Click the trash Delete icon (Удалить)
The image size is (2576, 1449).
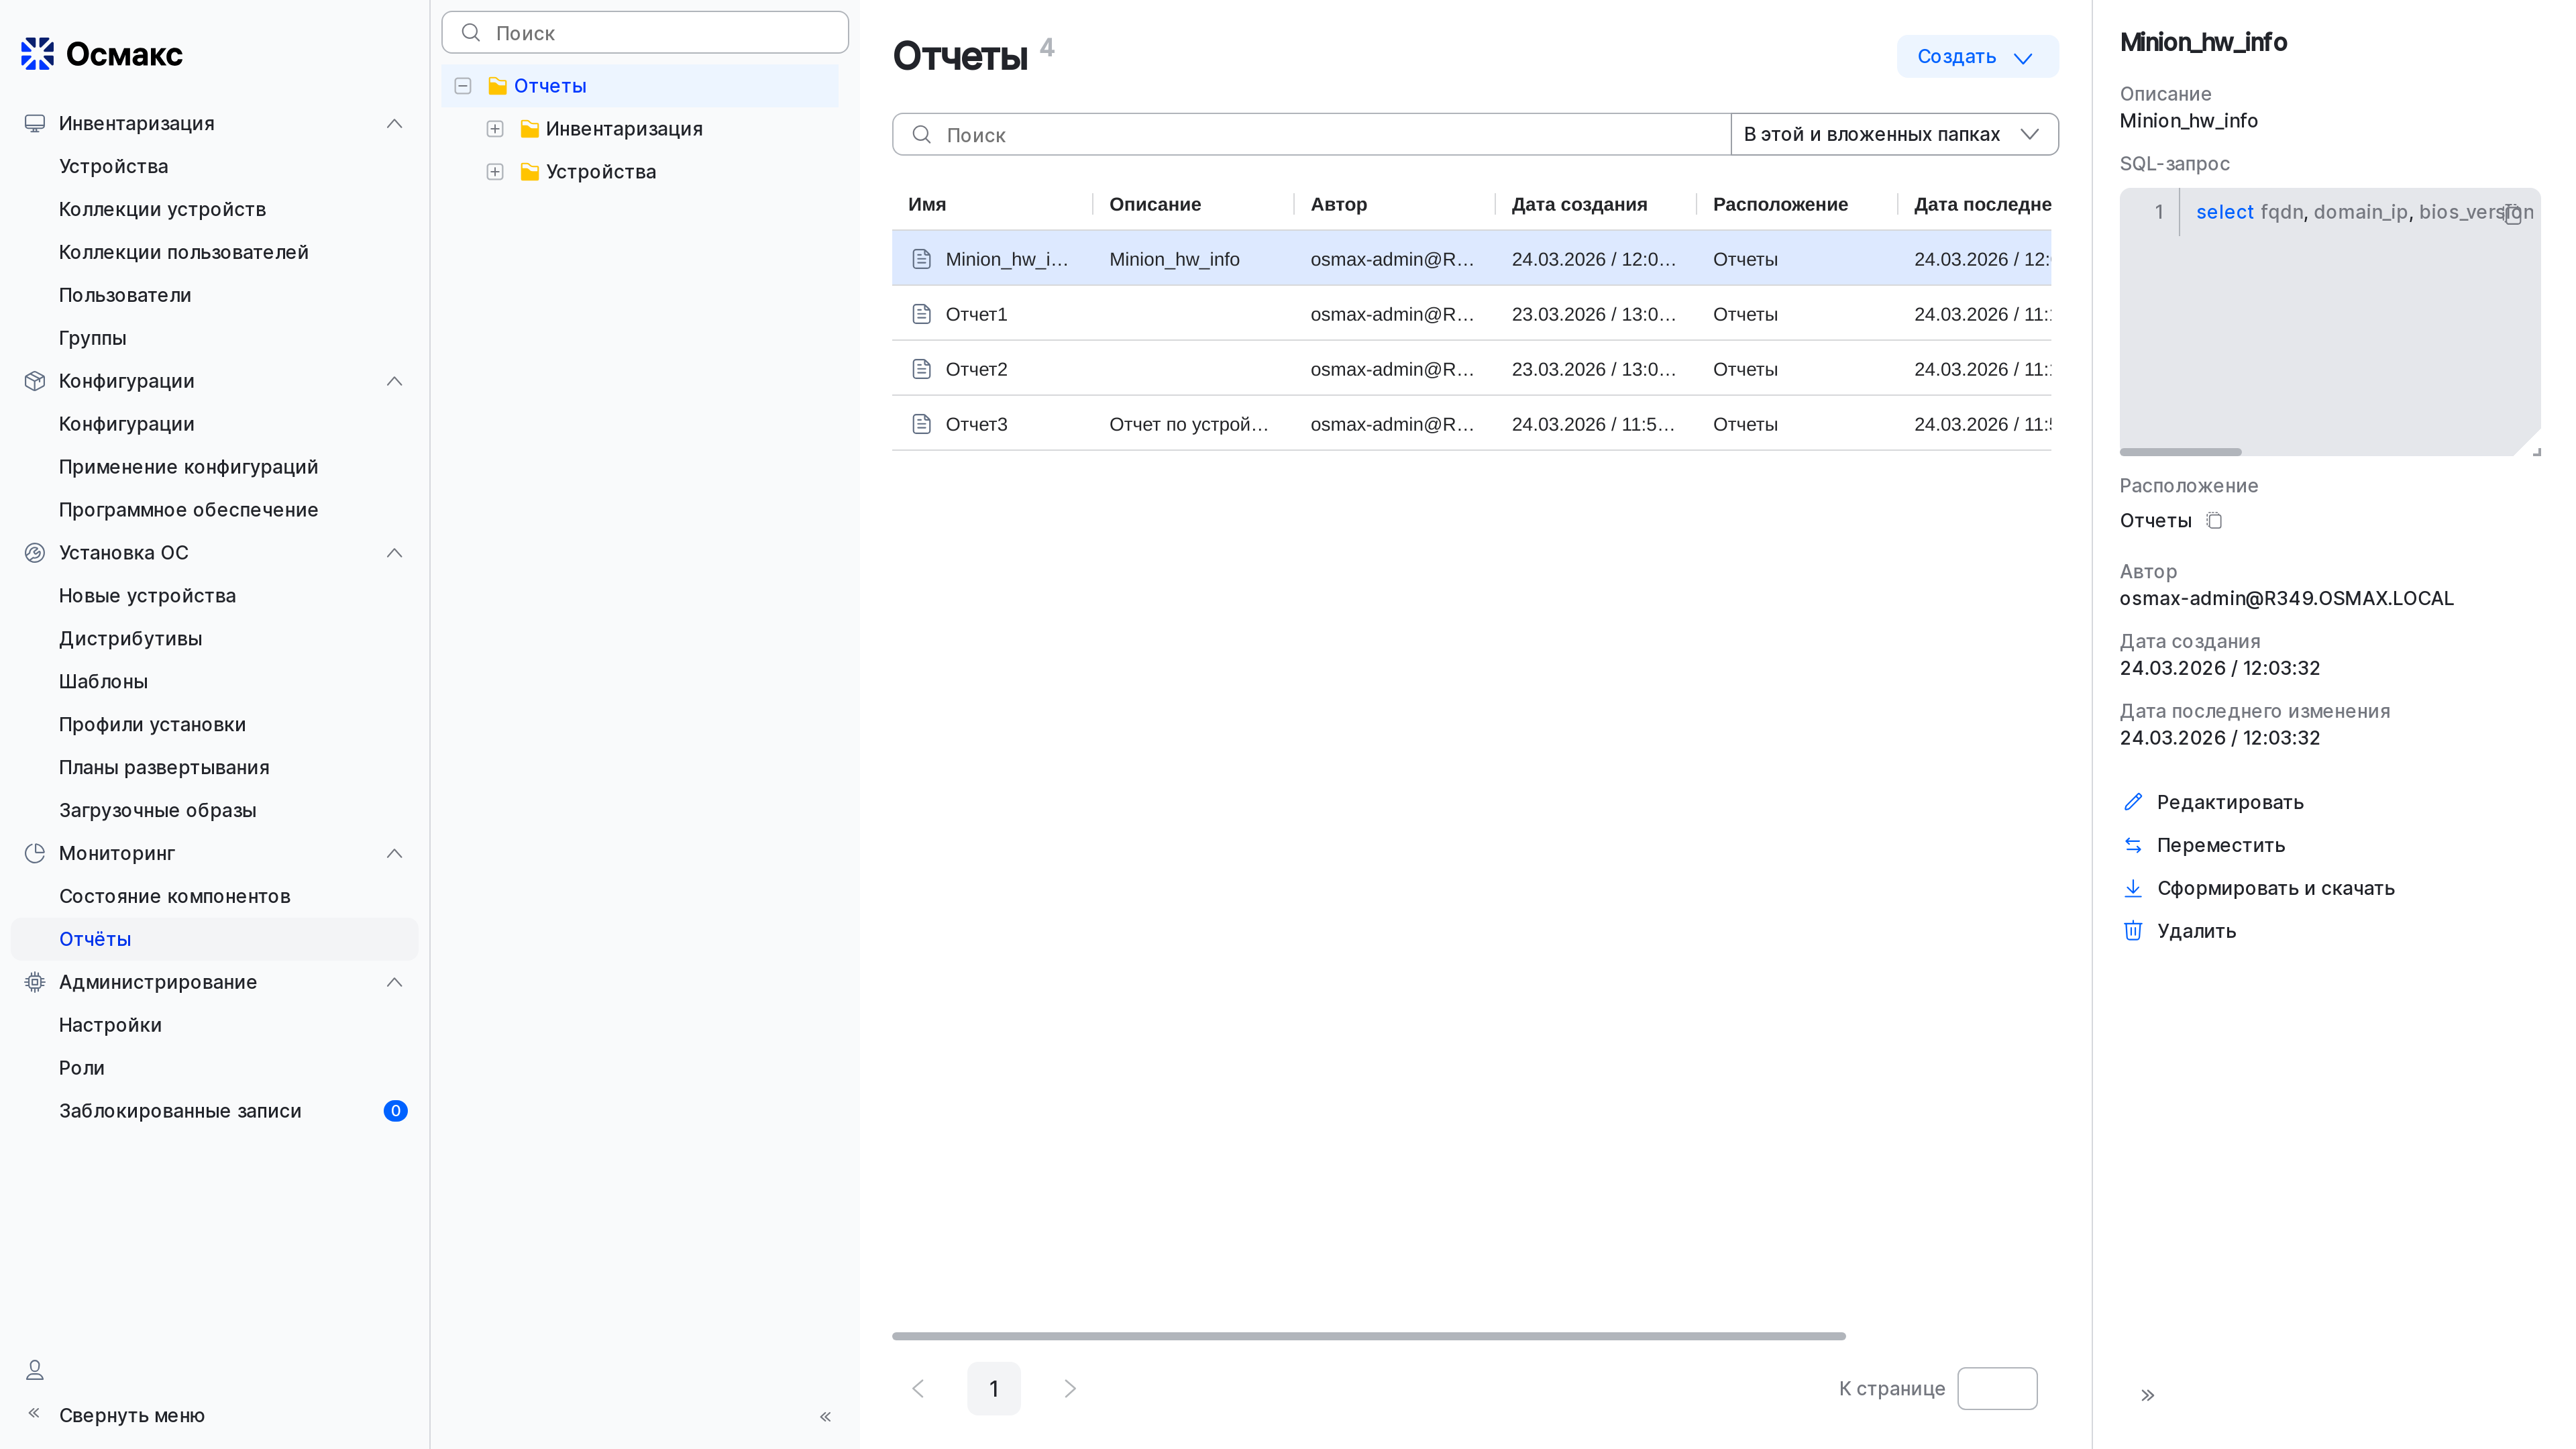click(2132, 931)
